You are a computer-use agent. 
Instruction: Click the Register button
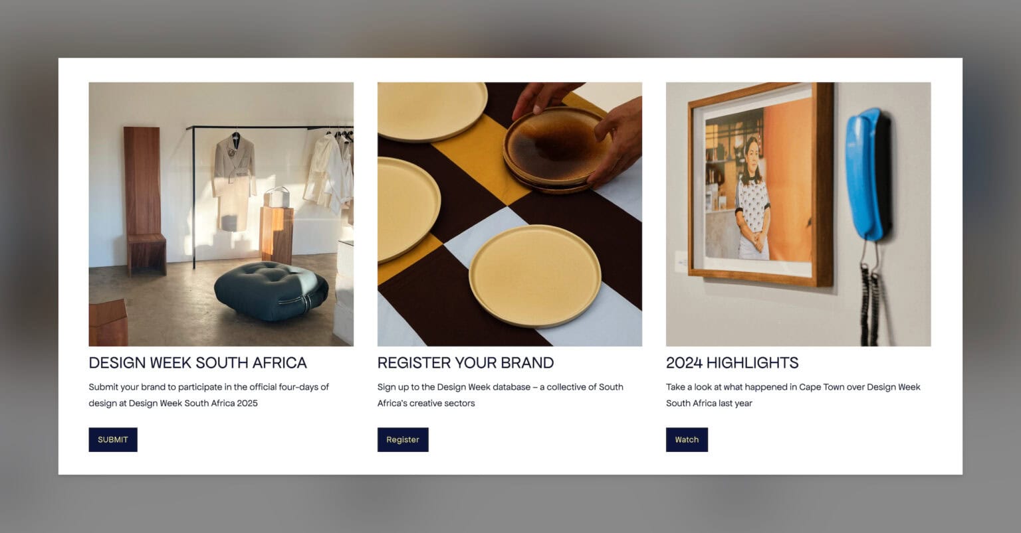pyautogui.click(x=403, y=439)
